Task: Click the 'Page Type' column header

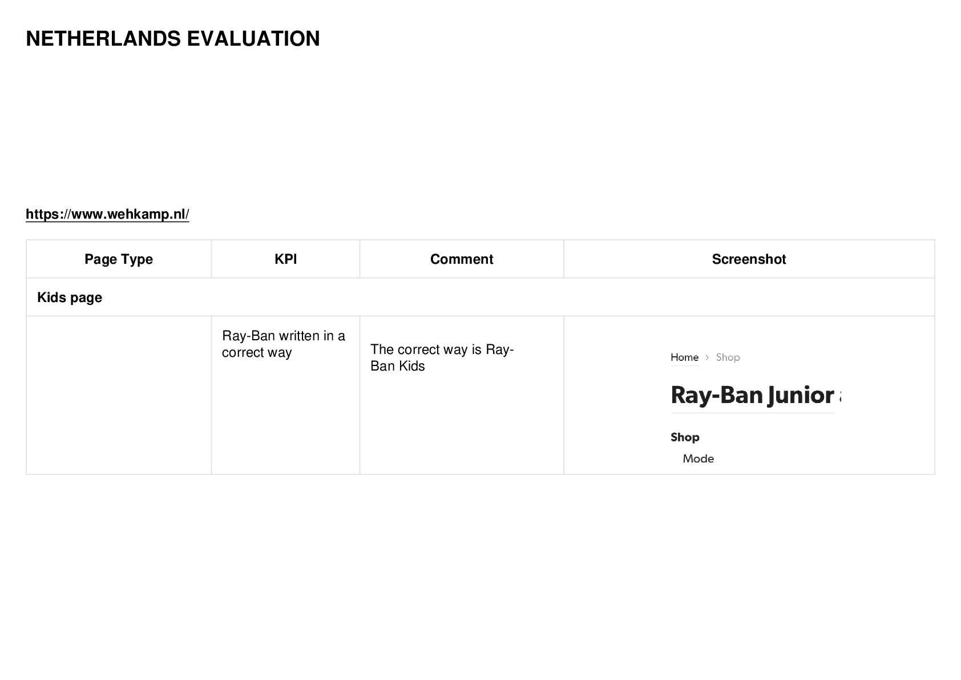Action: pyautogui.click(x=119, y=259)
